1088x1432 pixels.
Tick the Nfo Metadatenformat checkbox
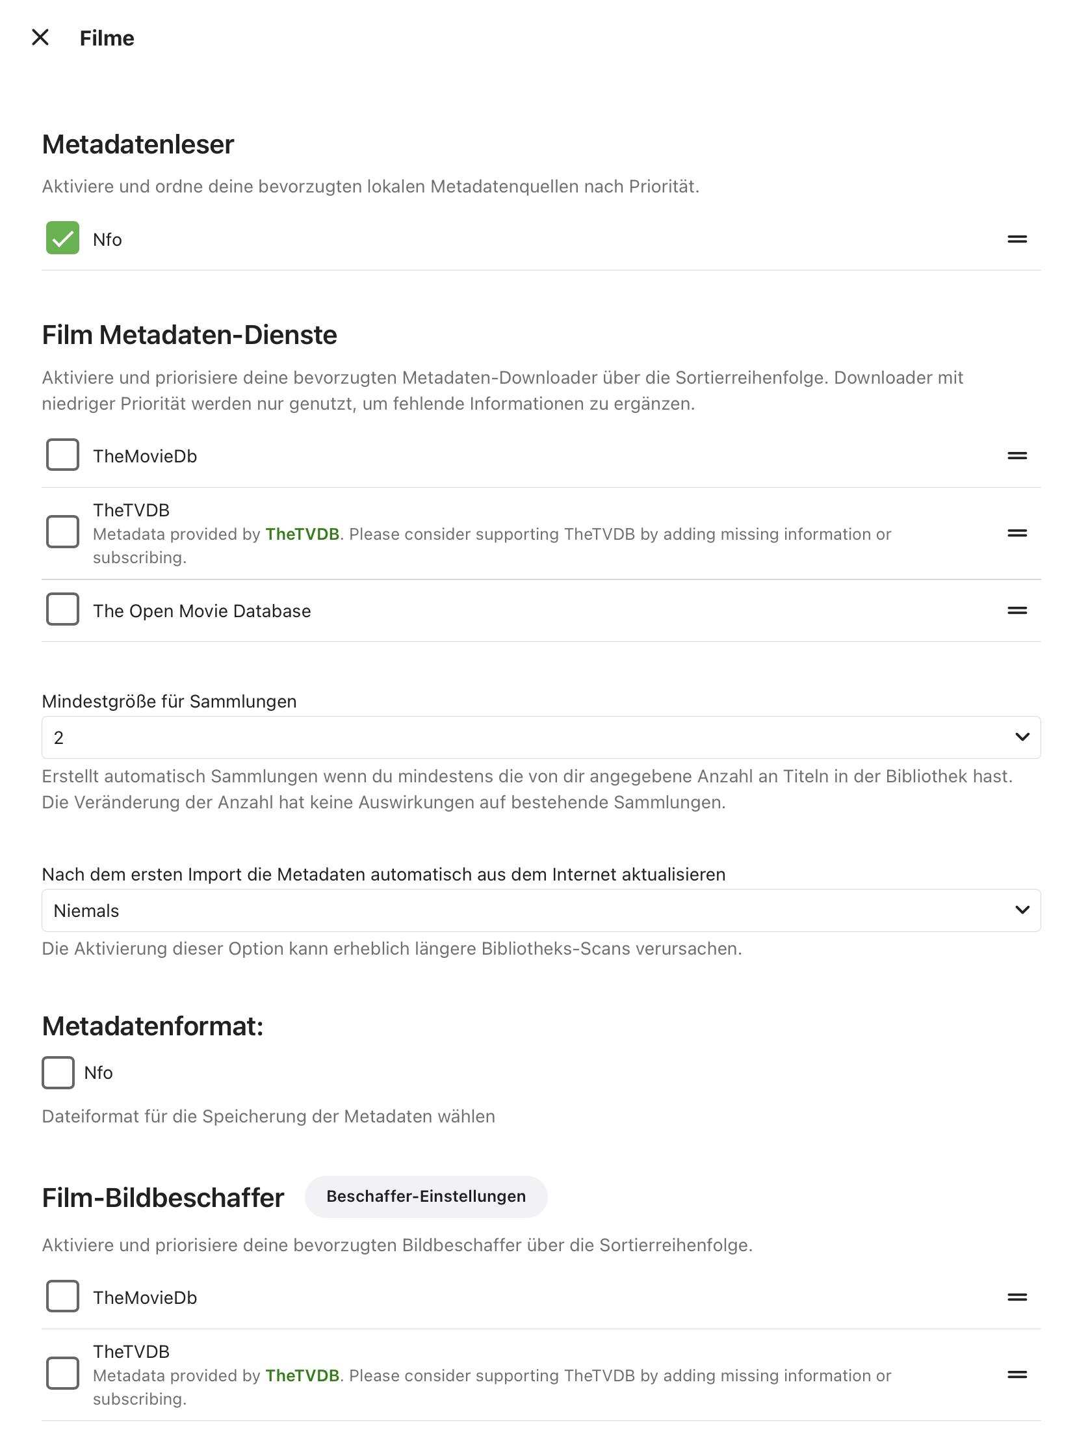point(58,1072)
